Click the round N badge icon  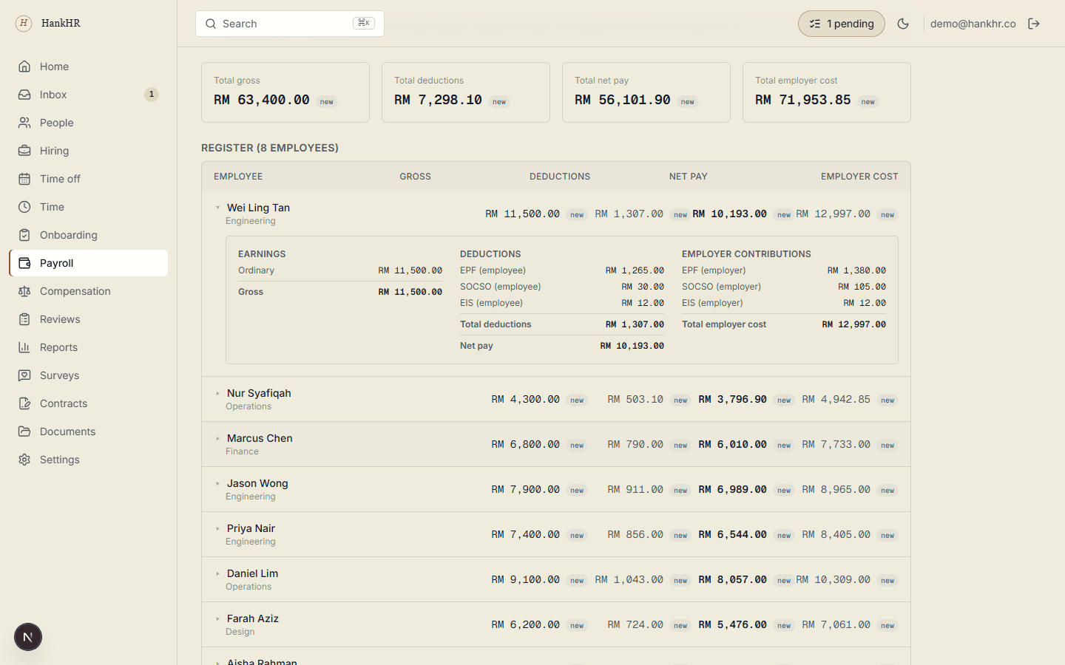pyautogui.click(x=28, y=637)
